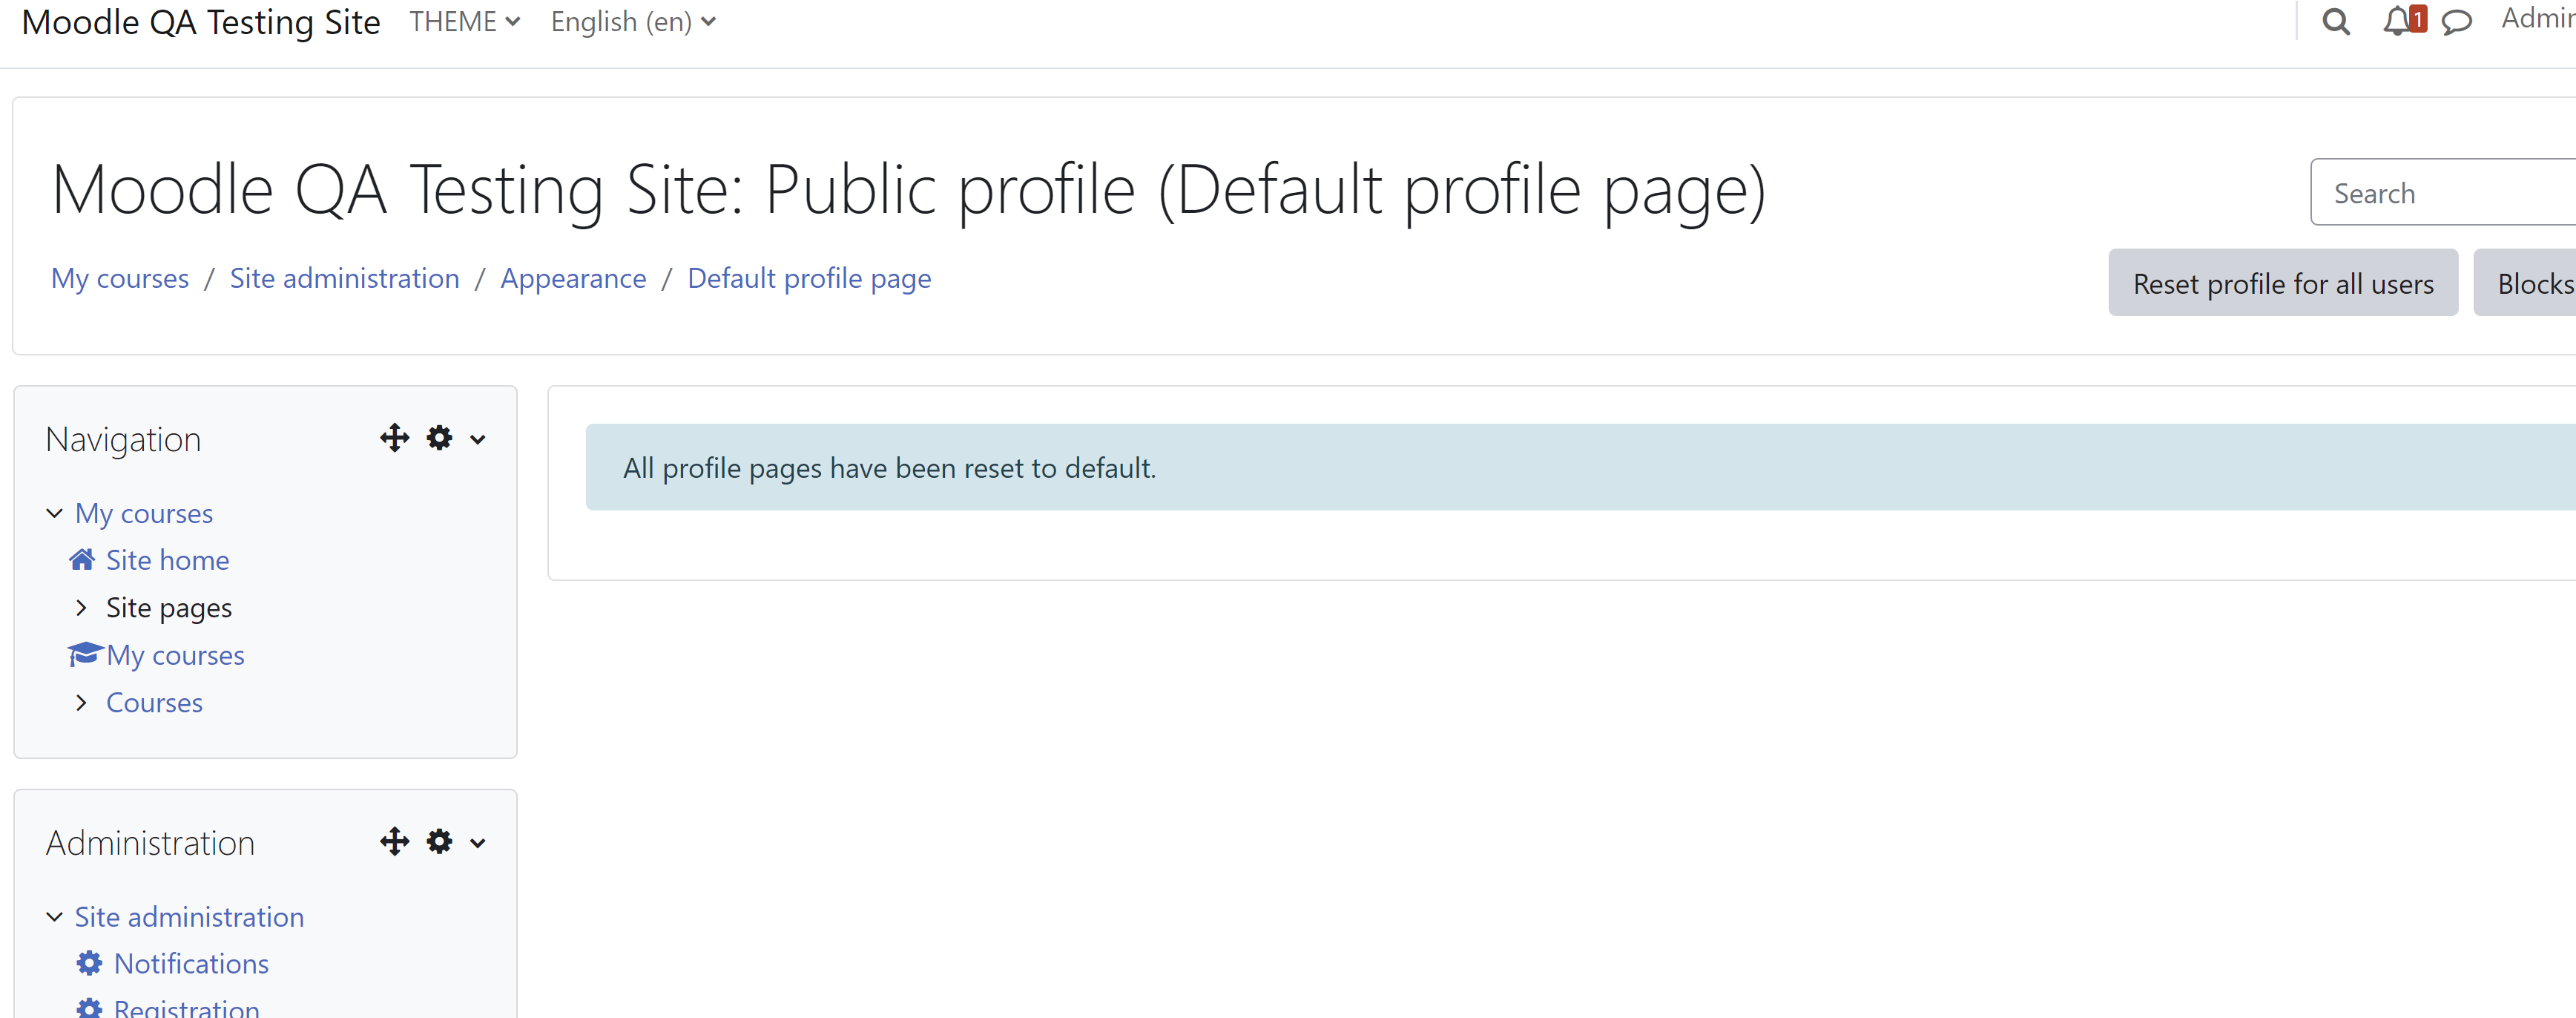Expand the Administration block gear dropdown arrow
The width and height of the screenshot is (2576, 1018).
point(477,843)
